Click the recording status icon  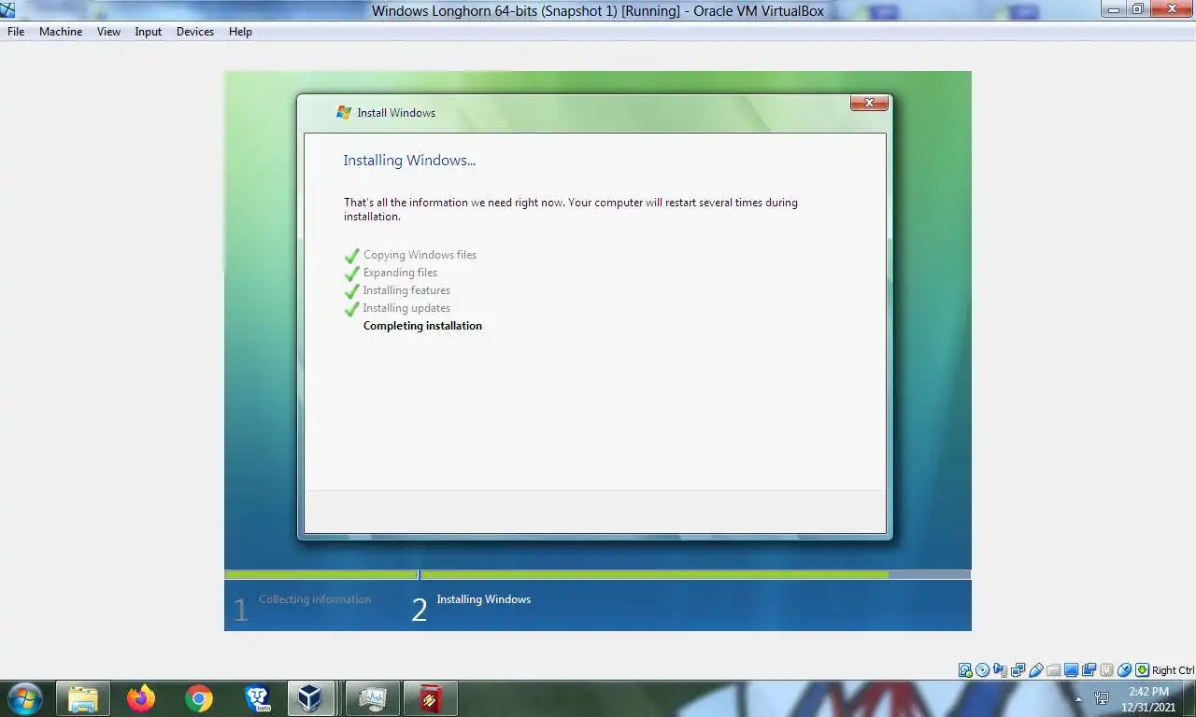1089,670
